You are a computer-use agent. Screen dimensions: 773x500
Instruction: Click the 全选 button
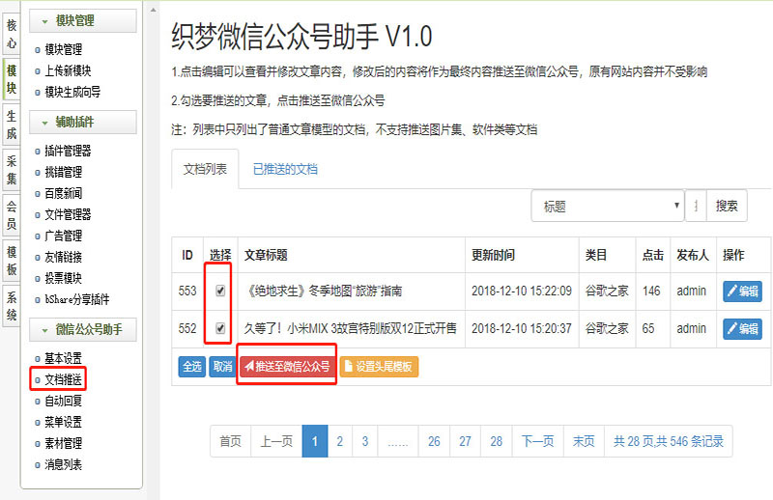[191, 367]
